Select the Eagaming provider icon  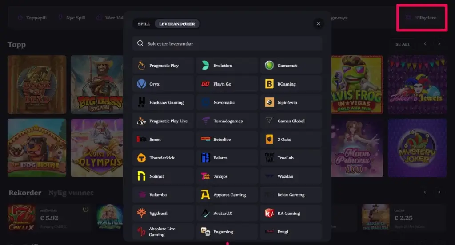[205, 232]
